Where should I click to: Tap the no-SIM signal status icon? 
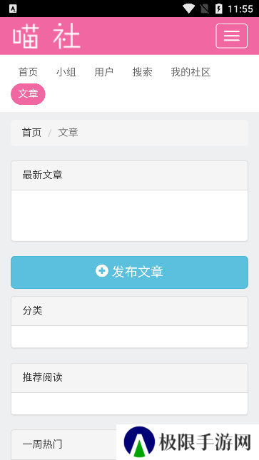click(x=205, y=9)
